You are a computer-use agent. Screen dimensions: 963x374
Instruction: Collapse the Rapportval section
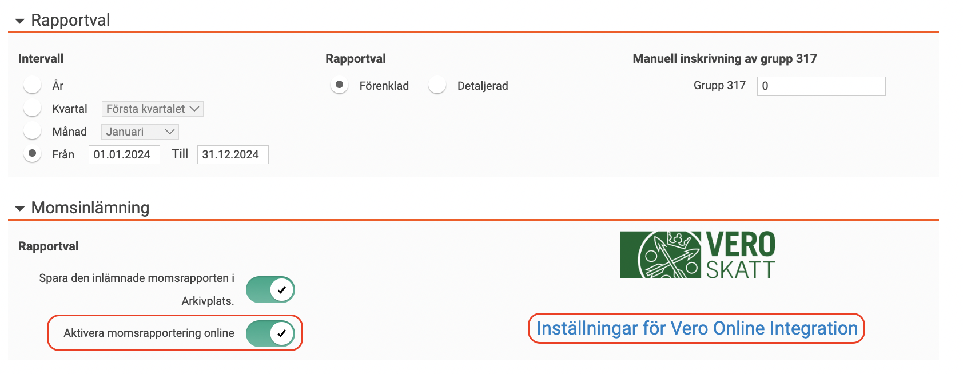(20, 21)
